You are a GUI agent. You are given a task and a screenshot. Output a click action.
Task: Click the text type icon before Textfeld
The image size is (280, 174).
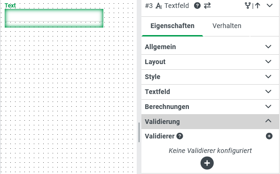[x=159, y=6]
